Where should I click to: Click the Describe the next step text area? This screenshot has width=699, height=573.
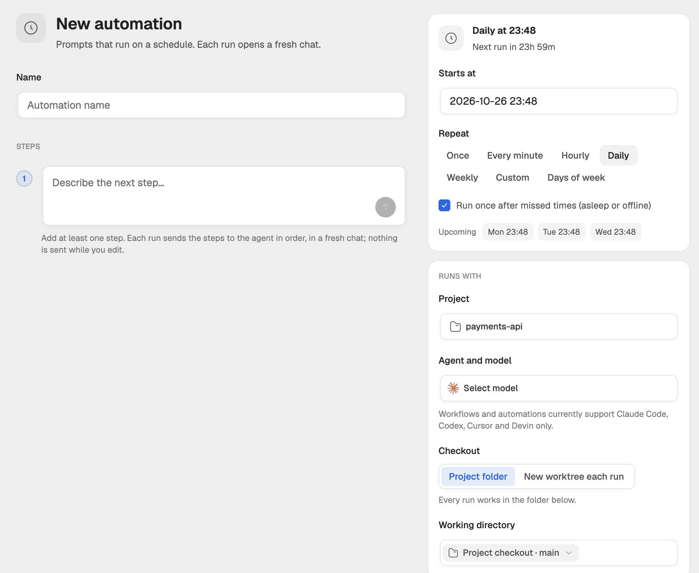(224, 196)
